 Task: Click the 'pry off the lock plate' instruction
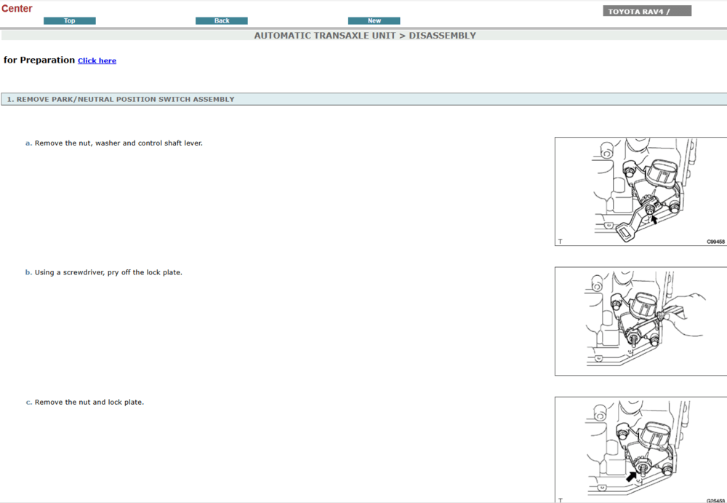(108, 273)
